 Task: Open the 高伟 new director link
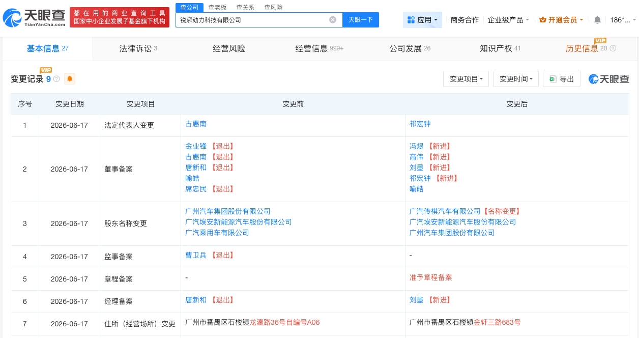click(x=416, y=157)
